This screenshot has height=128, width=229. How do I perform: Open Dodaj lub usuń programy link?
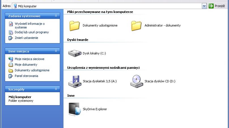32,32
